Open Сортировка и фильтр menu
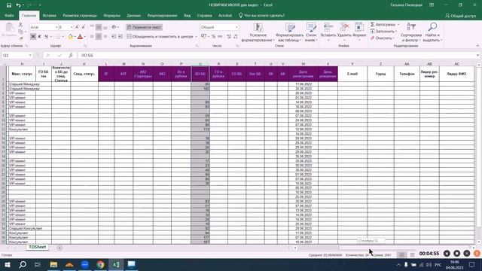Screen dimensions: 482x271 (411, 32)
